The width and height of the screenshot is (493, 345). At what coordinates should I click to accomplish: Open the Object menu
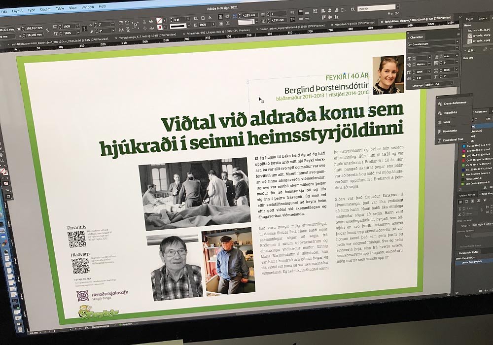[45, 9]
